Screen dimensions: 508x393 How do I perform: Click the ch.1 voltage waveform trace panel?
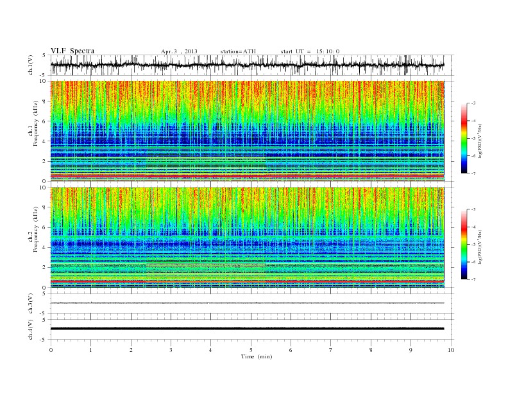point(252,65)
